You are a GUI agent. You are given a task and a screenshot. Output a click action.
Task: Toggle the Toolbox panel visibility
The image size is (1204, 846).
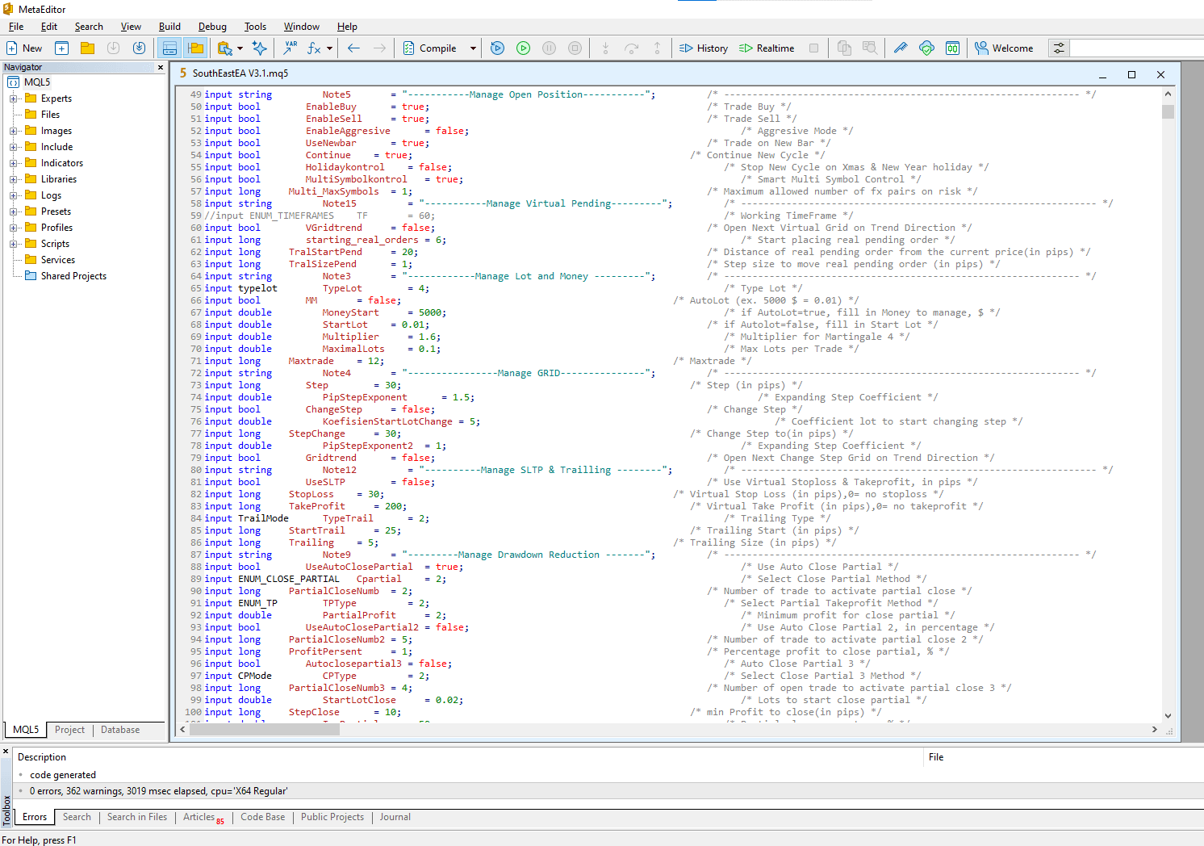pos(169,48)
